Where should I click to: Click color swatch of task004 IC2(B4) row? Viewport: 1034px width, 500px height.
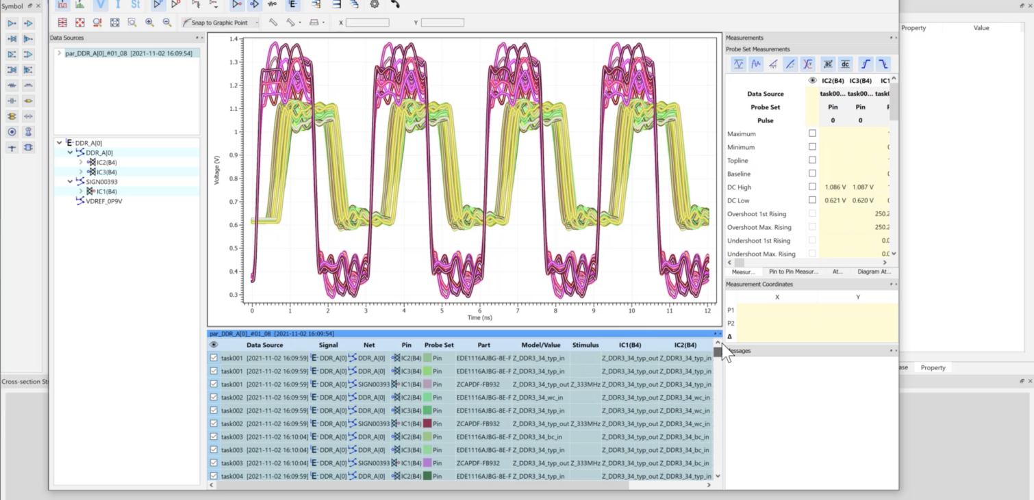[427, 476]
